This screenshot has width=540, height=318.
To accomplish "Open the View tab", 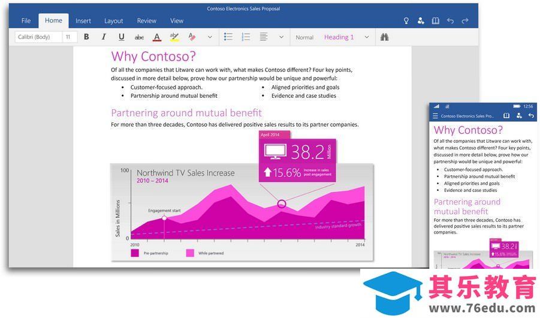I will click(177, 20).
